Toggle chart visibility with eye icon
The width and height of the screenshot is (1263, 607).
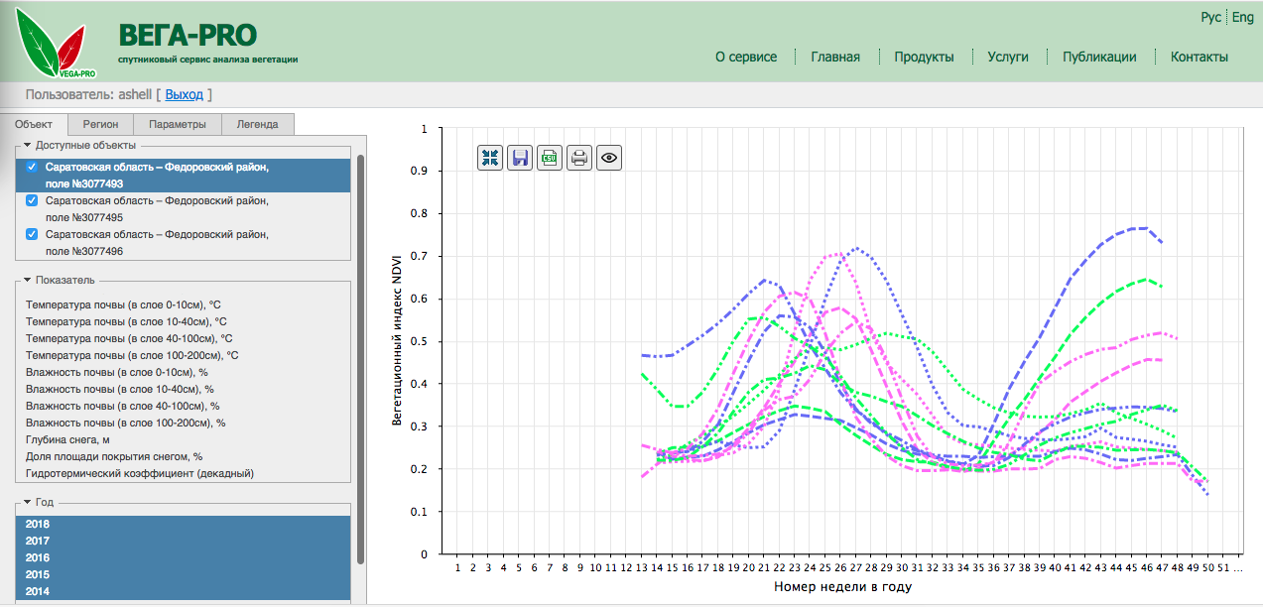tap(609, 157)
